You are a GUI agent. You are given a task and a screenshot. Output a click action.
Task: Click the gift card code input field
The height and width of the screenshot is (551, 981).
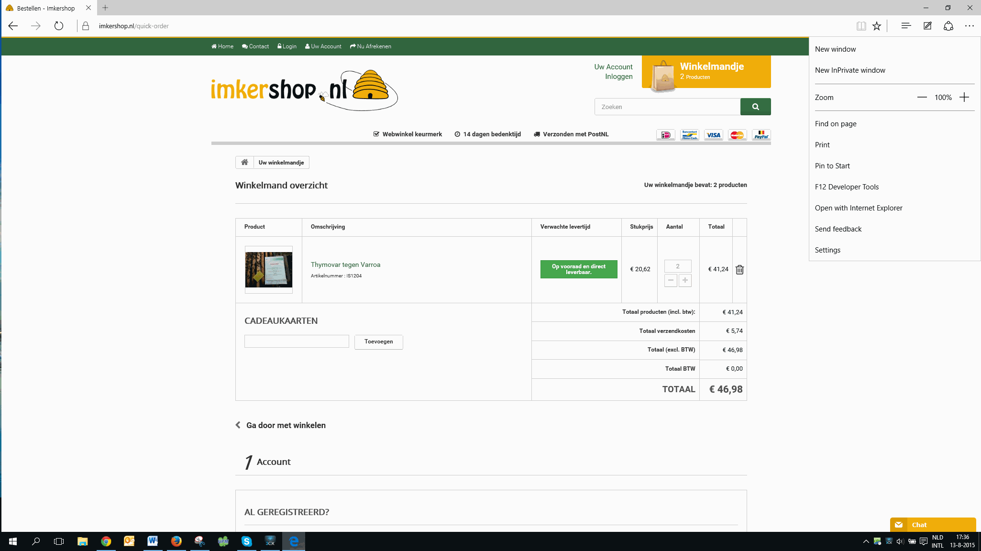(297, 341)
